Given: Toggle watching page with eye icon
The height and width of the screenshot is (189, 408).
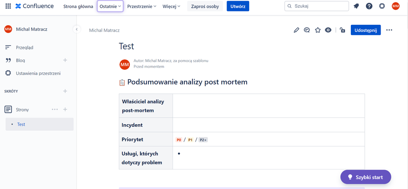Looking at the screenshot, I should (328, 30).
